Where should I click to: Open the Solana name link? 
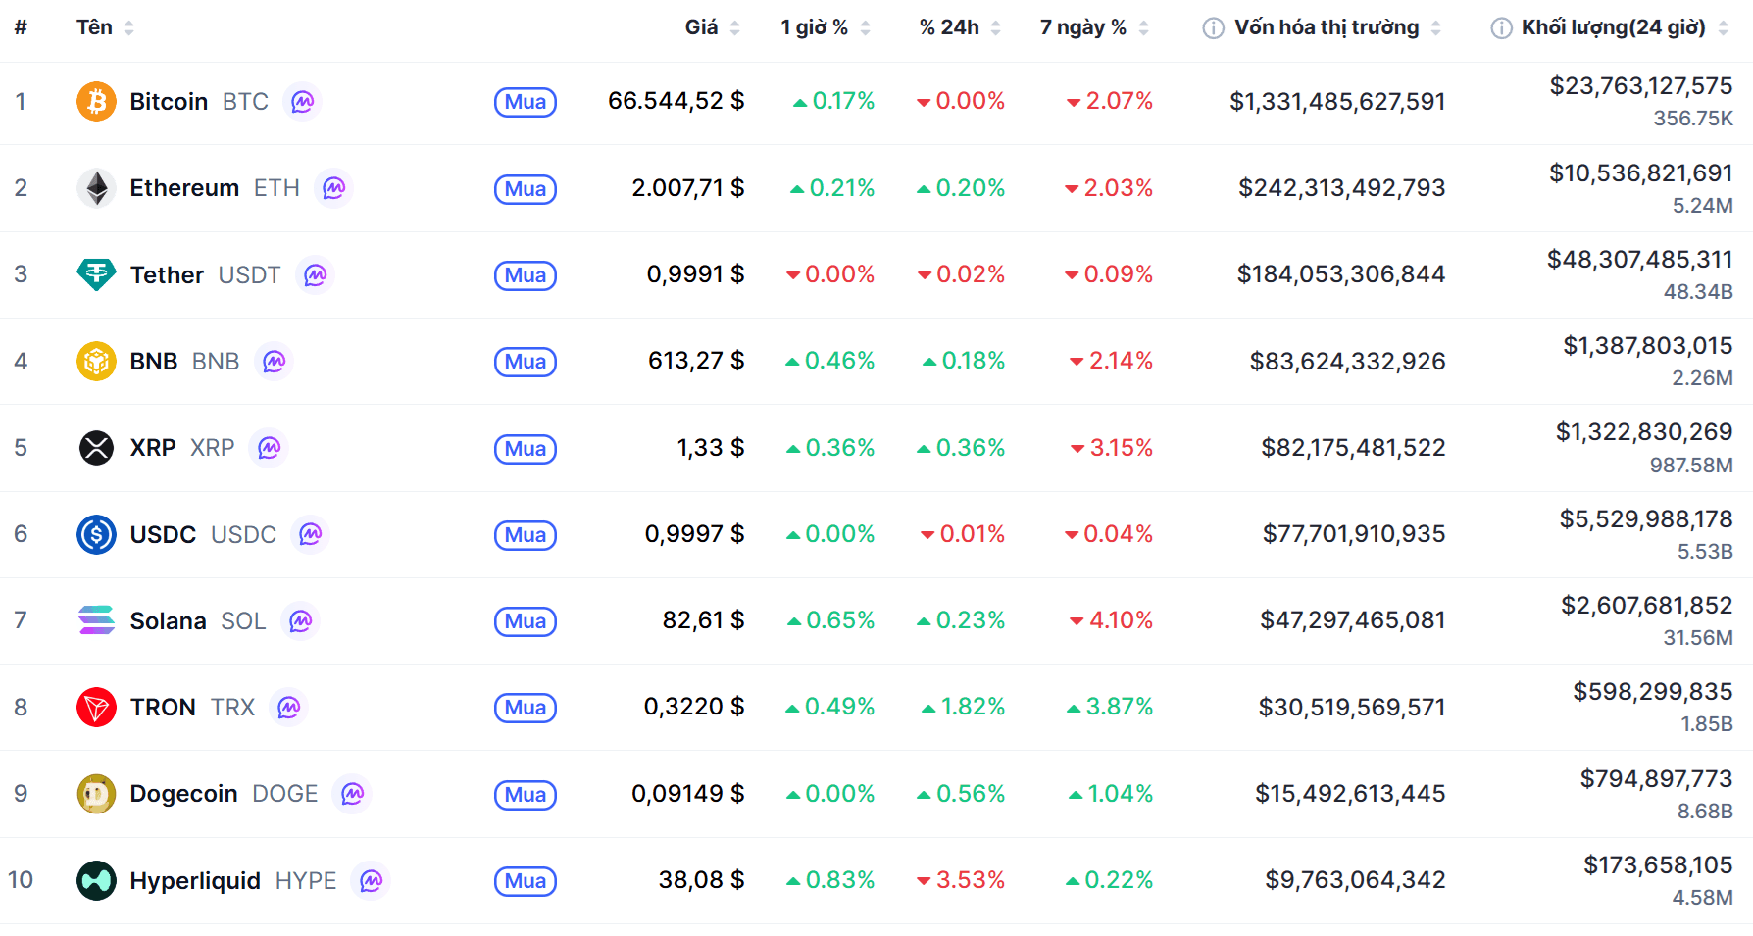pos(168,620)
